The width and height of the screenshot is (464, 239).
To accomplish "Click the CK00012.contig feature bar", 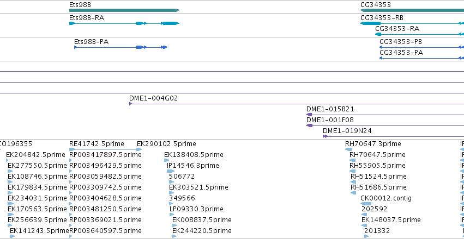I will tap(366, 204).
